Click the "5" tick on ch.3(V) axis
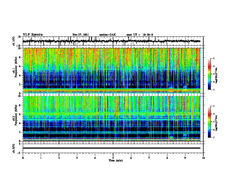Image resolution: width=229 pixels, height=177 pixels. [20, 144]
